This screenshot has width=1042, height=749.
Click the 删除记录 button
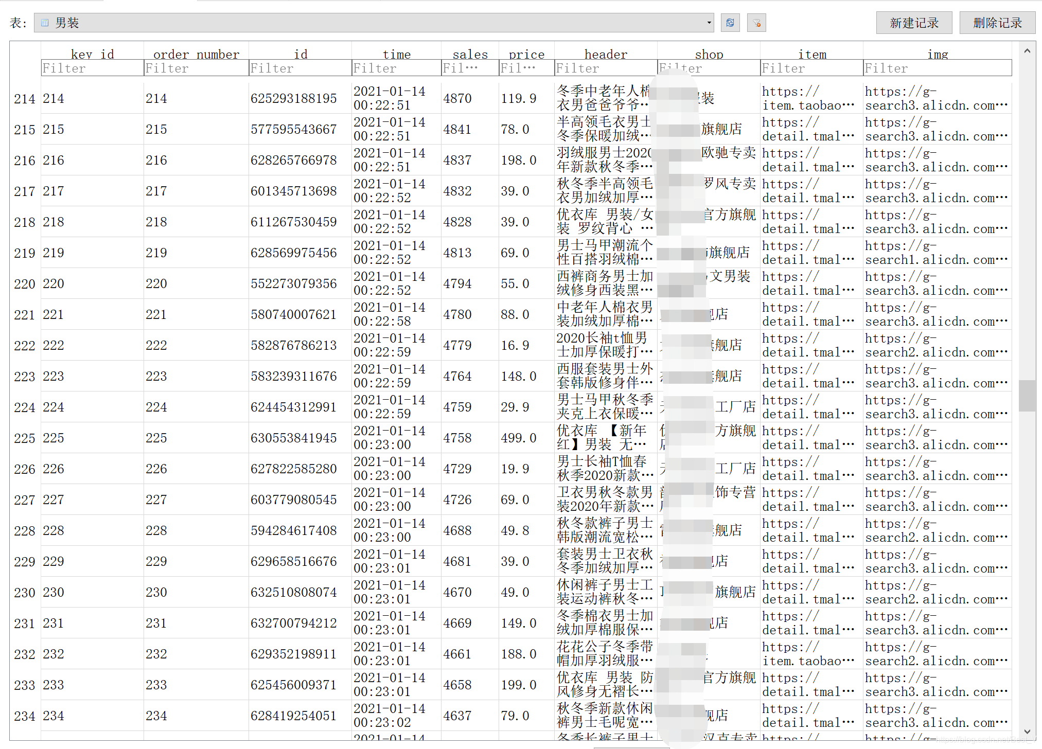pyautogui.click(x=997, y=23)
